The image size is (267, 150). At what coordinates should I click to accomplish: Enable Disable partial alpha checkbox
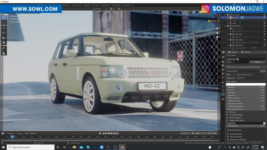click(x=227, y=120)
